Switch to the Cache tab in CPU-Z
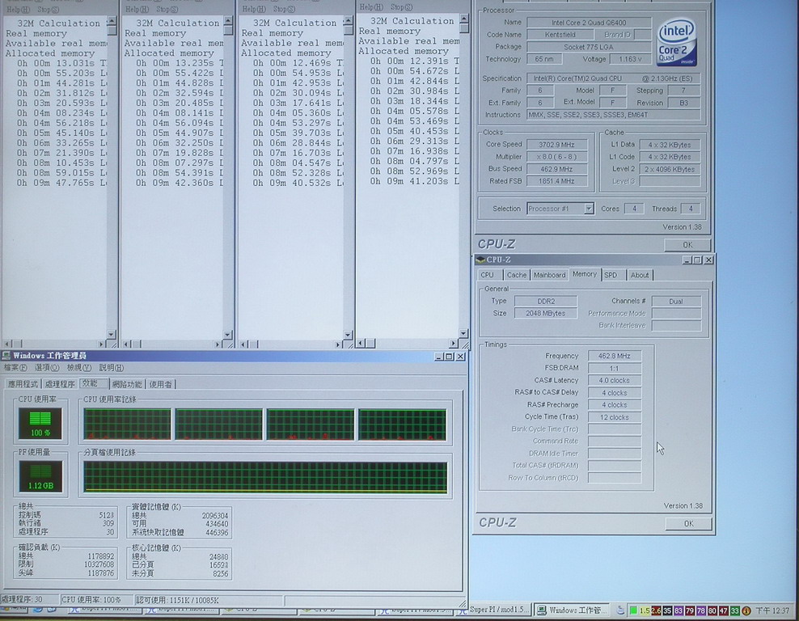 point(516,275)
